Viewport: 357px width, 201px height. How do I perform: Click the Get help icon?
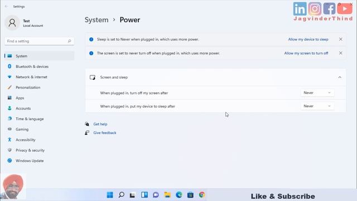pos(87,124)
